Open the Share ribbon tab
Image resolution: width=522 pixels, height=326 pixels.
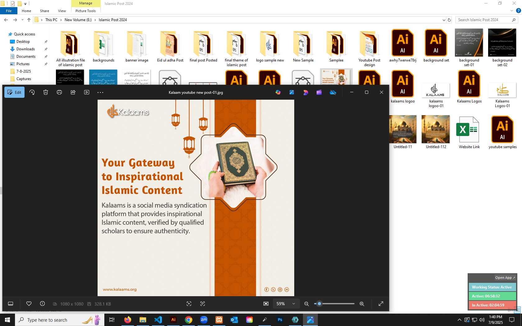pyautogui.click(x=44, y=11)
